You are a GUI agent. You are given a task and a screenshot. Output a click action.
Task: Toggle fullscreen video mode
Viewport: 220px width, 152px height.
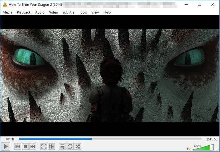coord(44,146)
